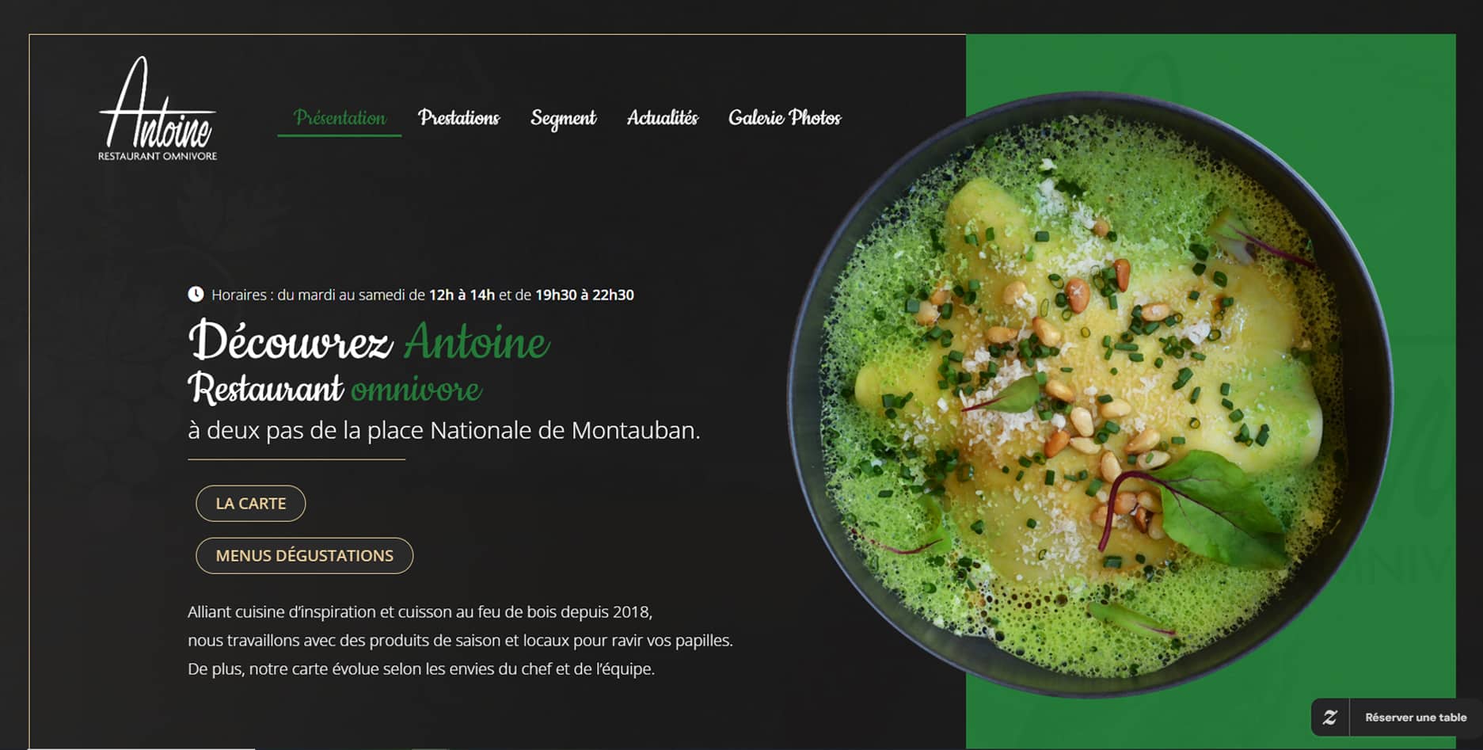This screenshot has width=1483, height=750.
Task: Click the opening hours text line
Action: pyautogui.click(x=422, y=295)
